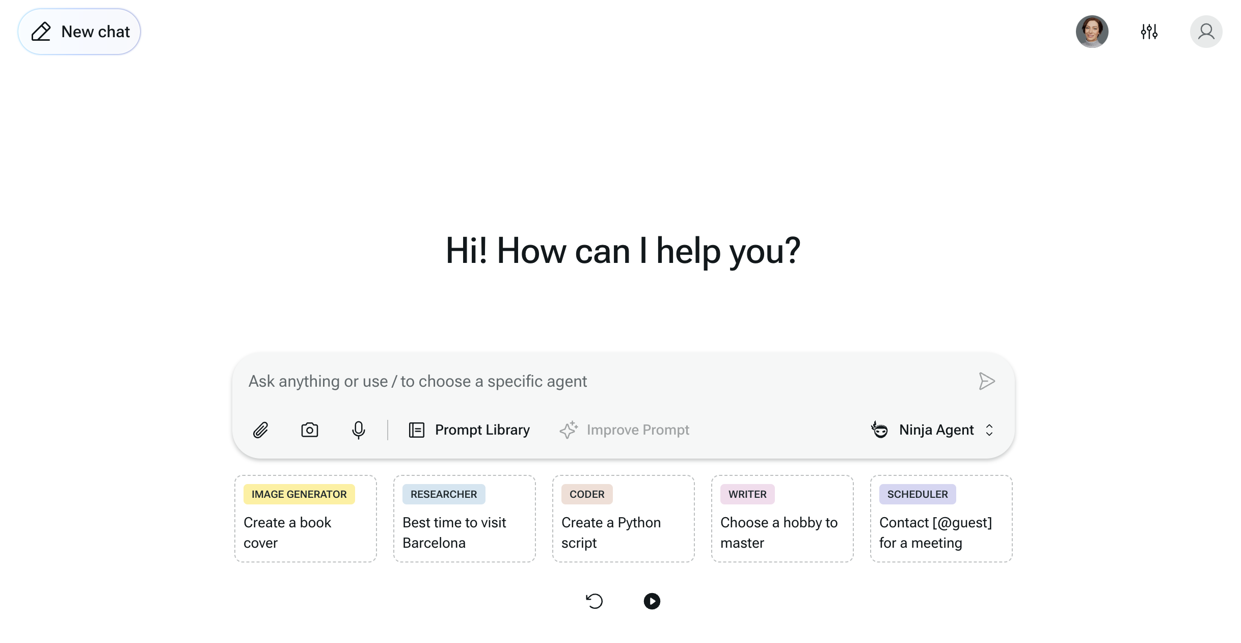Open settings via the sliders icon
Viewport: 1241px width, 643px height.
(1149, 32)
